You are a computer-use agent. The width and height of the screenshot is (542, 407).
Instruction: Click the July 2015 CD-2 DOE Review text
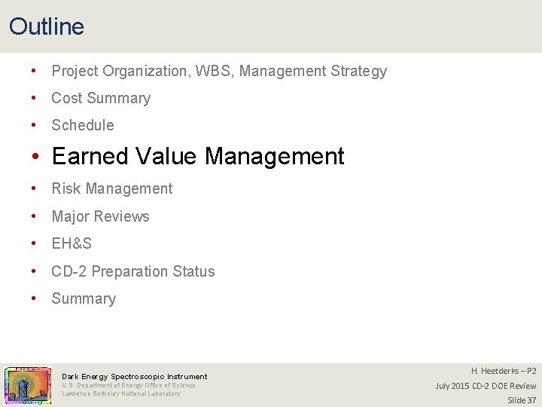pos(486,386)
